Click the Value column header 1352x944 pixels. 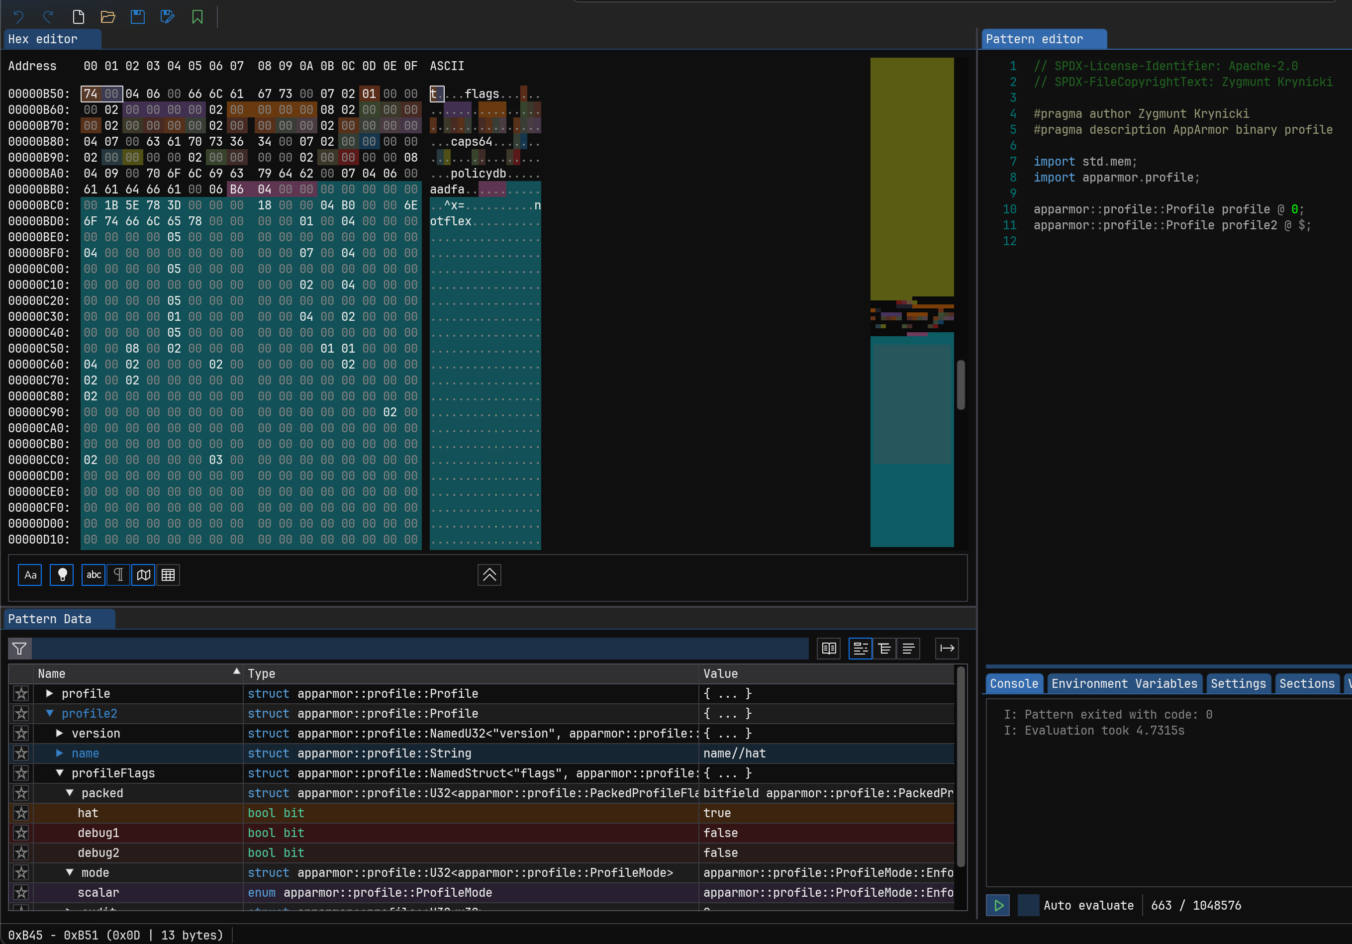826,674
